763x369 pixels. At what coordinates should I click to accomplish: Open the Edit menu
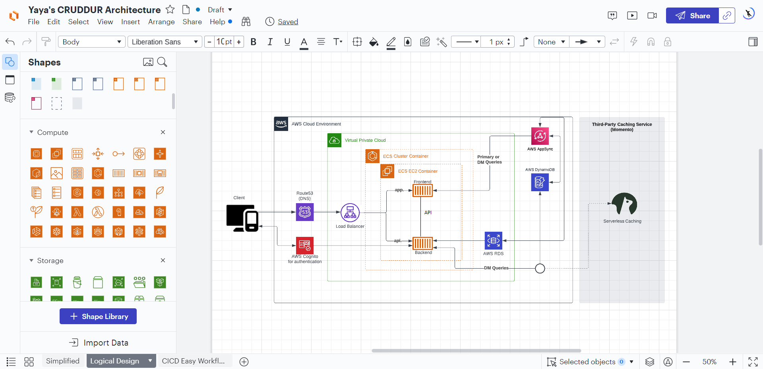click(54, 22)
